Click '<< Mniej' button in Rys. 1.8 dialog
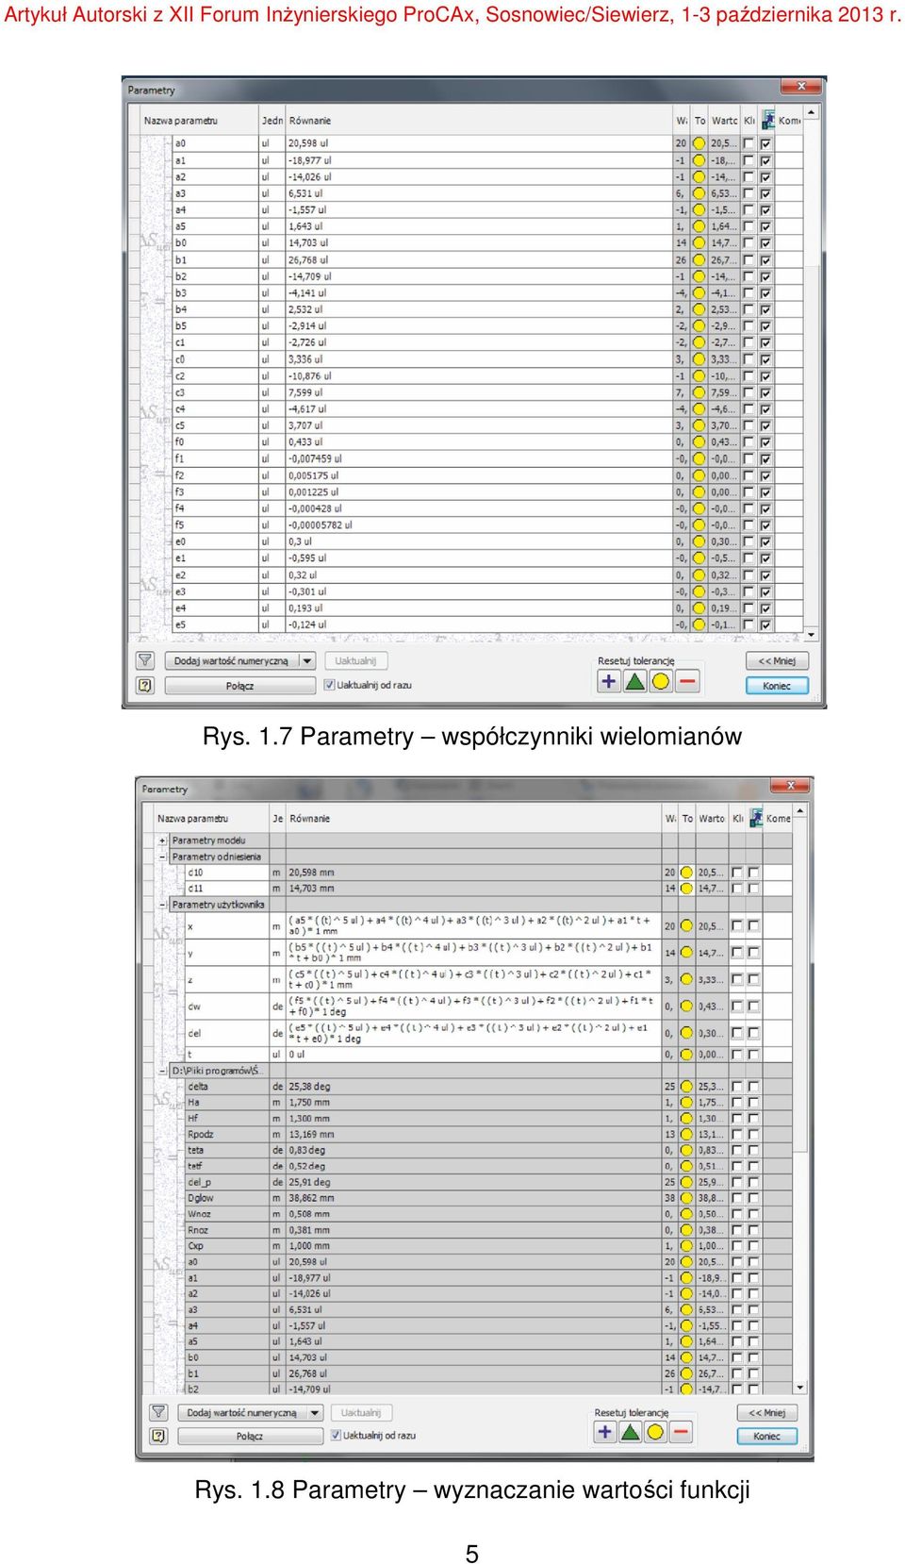This screenshot has height=1564, width=905. 766,1412
